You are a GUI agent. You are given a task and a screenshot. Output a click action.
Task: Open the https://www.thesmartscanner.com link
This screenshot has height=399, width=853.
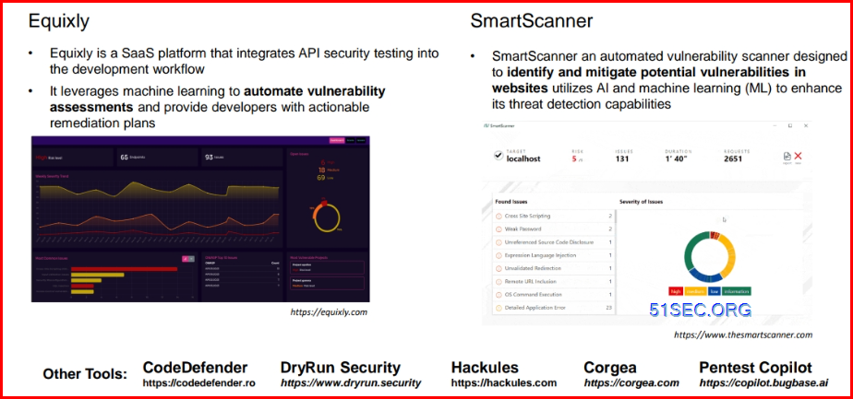point(743,334)
